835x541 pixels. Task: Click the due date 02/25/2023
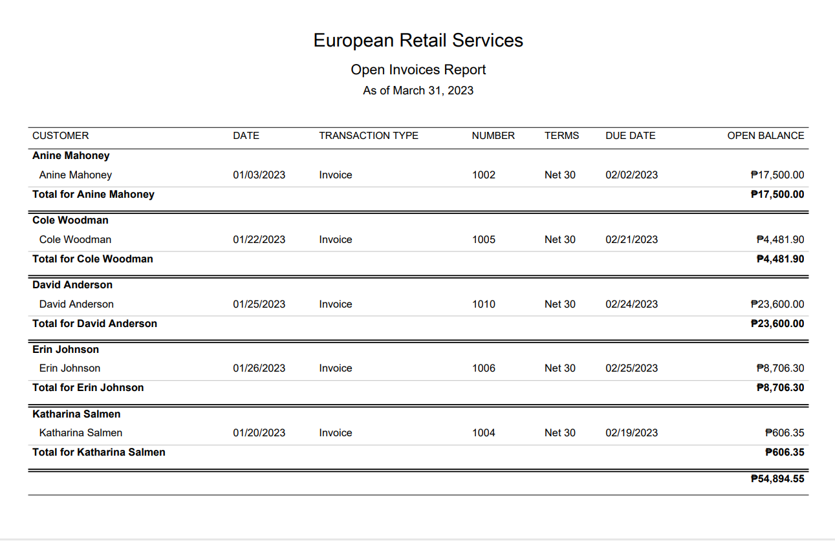(x=632, y=368)
